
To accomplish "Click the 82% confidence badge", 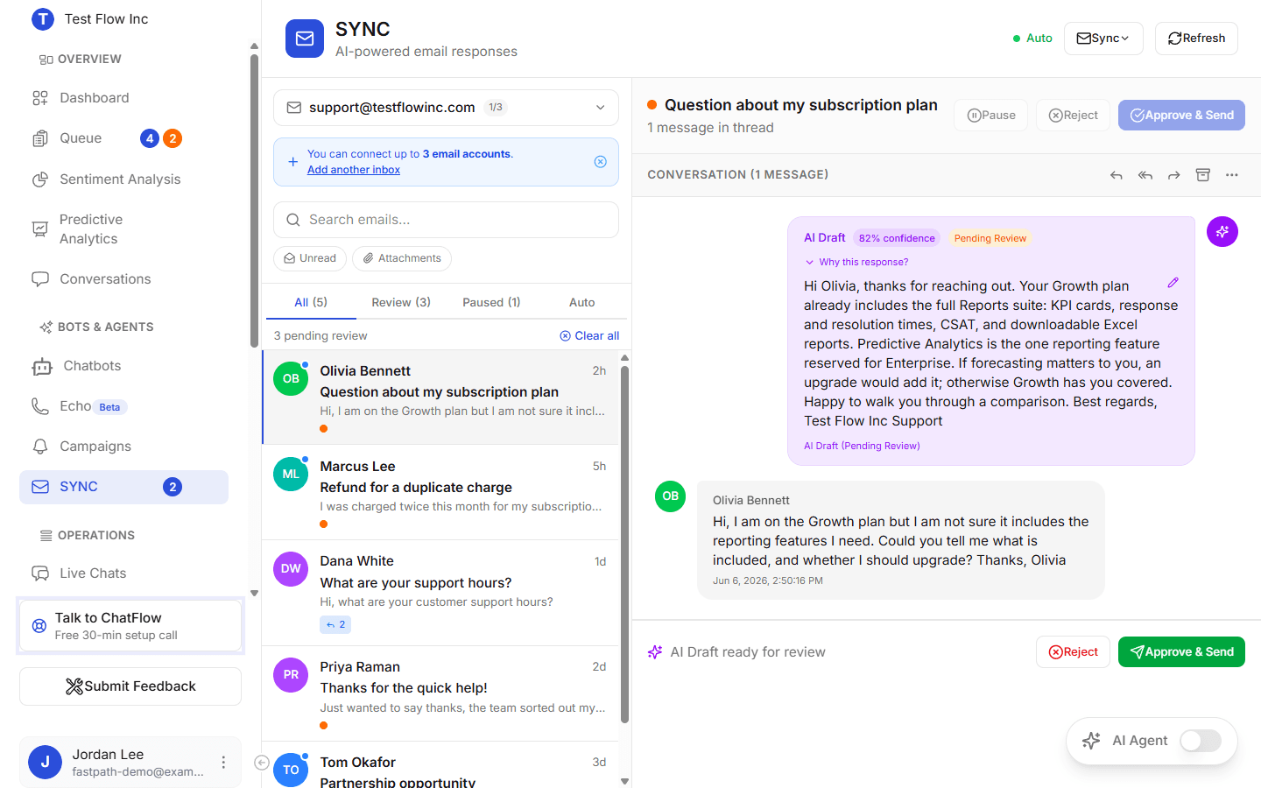I will [x=897, y=238].
